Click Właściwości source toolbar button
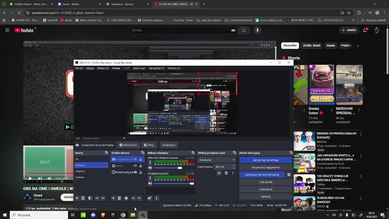This screenshot has width=389, height=219. click(x=128, y=145)
